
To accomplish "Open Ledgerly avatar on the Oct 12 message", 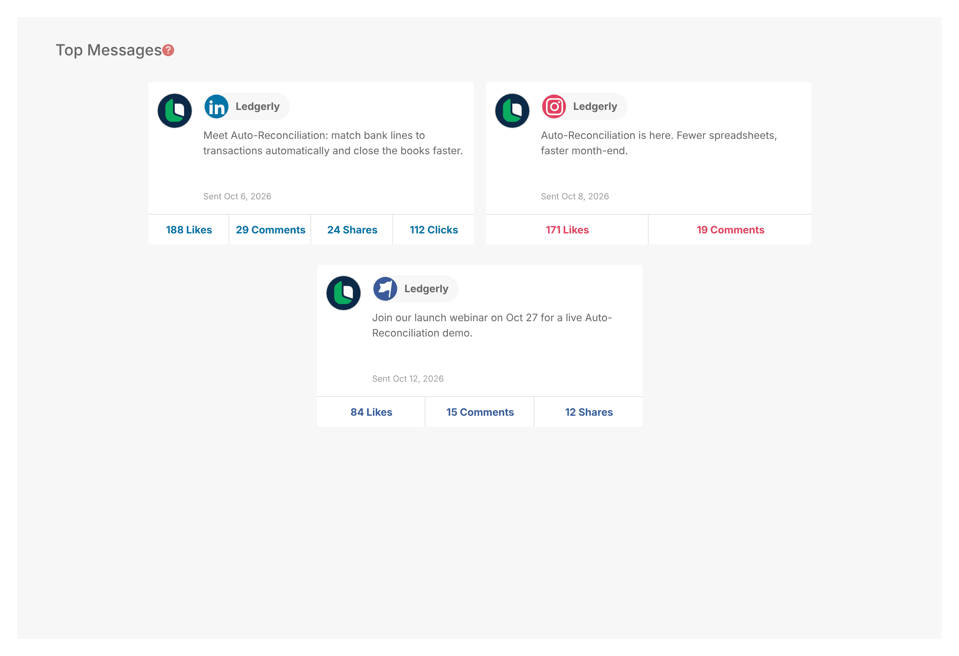I will (x=344, y=293).
